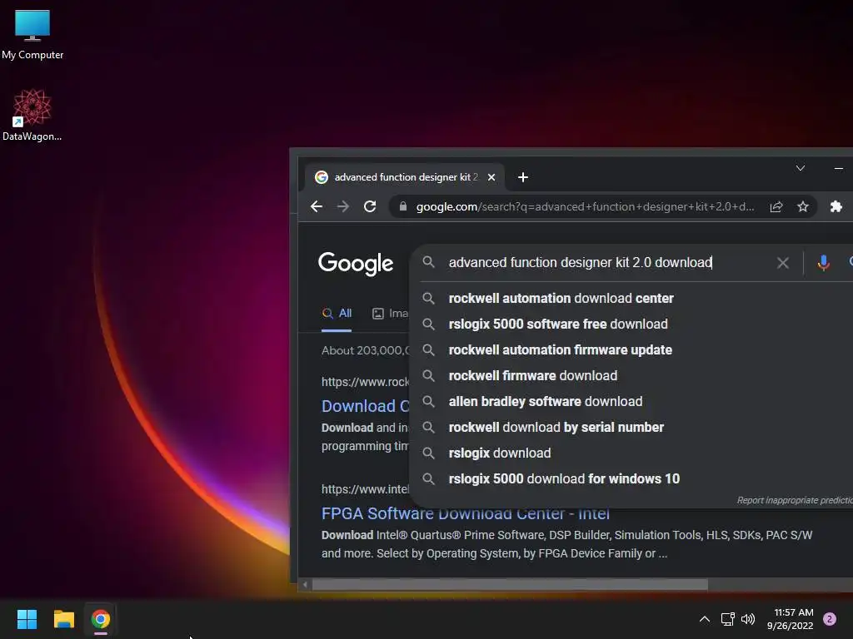
Task: Open the Windows Start menu
Action: (27, 619)
